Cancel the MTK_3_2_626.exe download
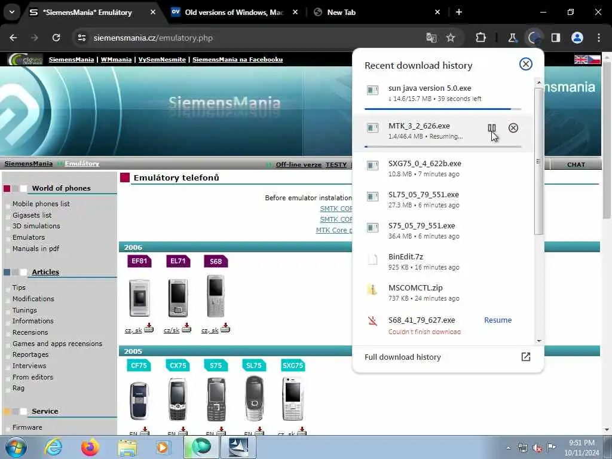Viewport: 612px width, 459px height. tap(513, 128)
